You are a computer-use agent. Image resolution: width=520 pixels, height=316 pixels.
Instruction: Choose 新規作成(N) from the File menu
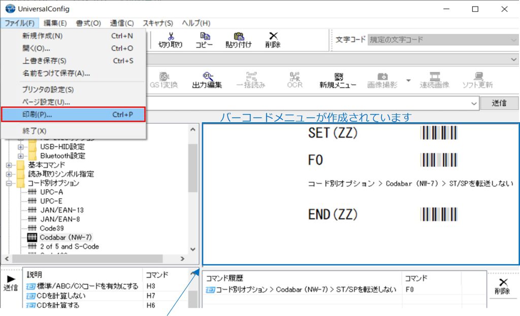pos(73,36)
